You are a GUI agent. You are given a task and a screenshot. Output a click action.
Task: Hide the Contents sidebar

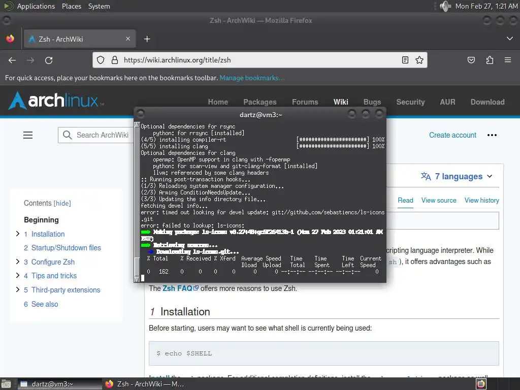(x=62, y=203)
